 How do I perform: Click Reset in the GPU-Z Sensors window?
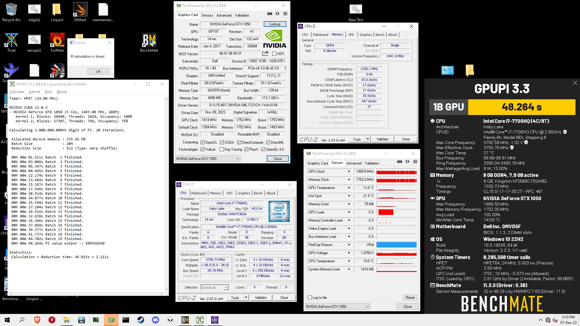click(410, 298)
